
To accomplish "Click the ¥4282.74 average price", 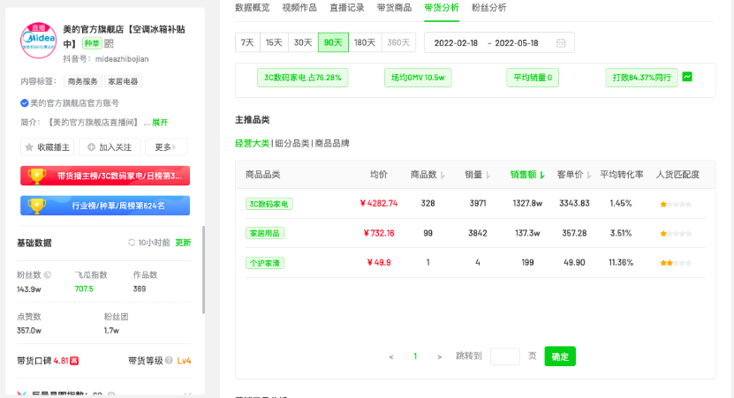I will (x=379, y=204).
